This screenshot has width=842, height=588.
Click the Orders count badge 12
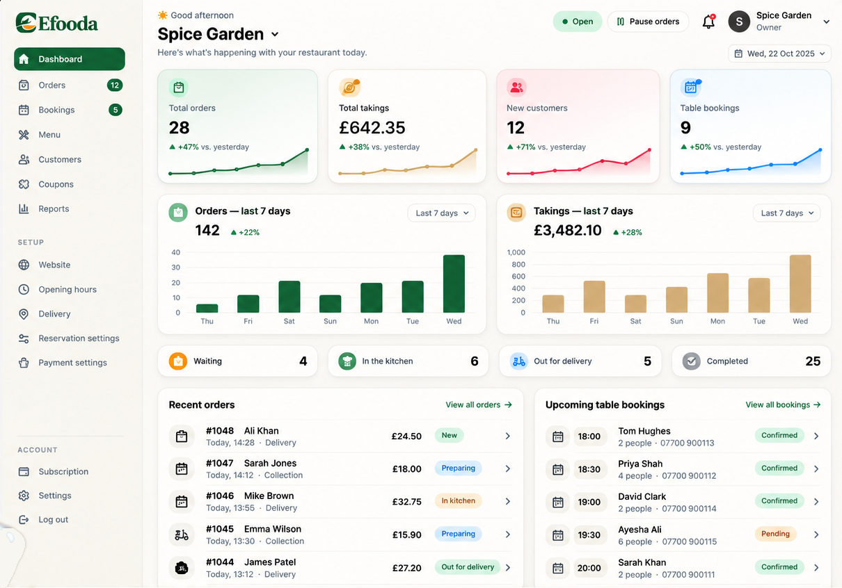(115, 85)
